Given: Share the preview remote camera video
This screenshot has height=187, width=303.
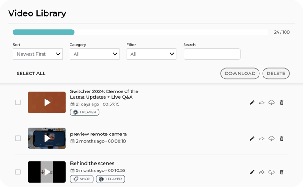Looking at the screenshot, I should 262,139.
